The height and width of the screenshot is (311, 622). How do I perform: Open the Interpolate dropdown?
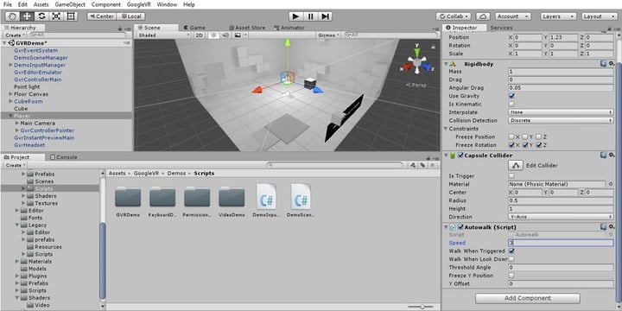[561, 112]
